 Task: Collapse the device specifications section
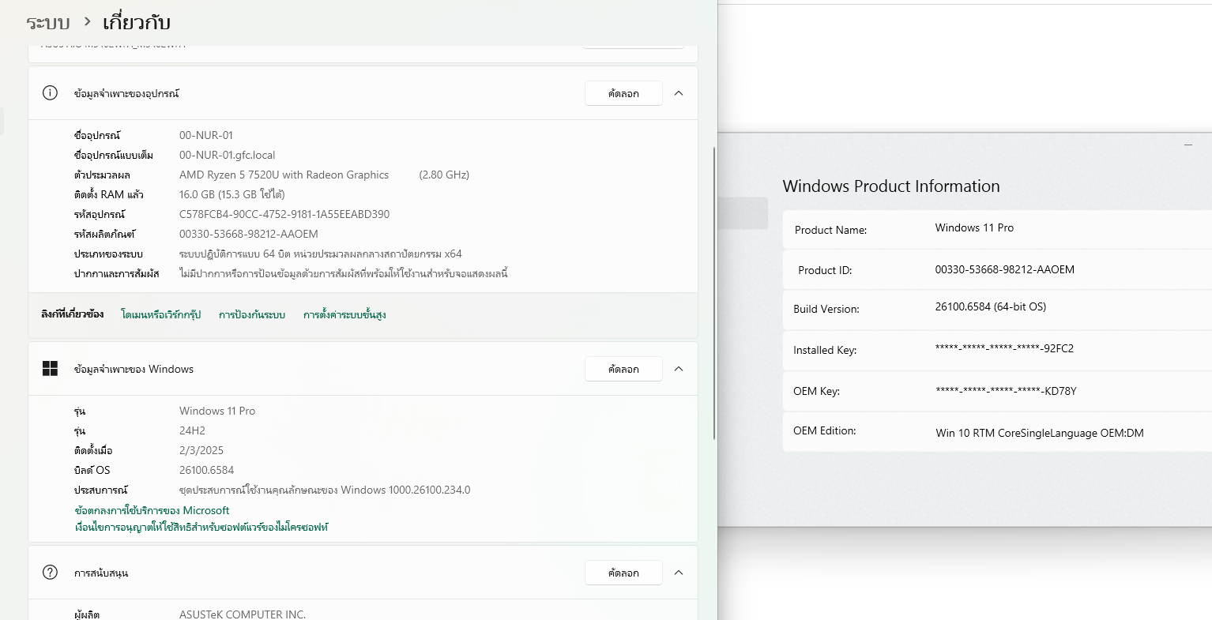pyautogui.click(x=679, y=93)
